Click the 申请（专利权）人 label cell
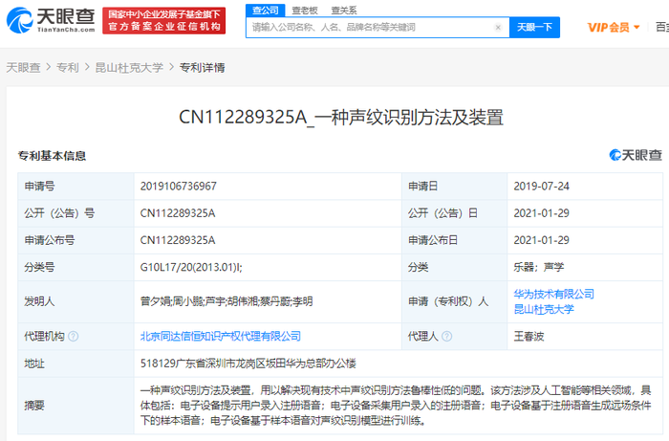Viewport: 669px width, 441px height. (454, 301)
